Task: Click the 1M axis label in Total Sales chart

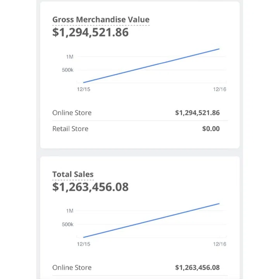Action: [70, 211]
